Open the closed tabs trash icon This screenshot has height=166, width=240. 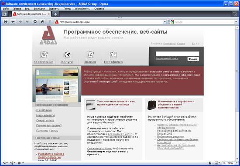point(235,14)
